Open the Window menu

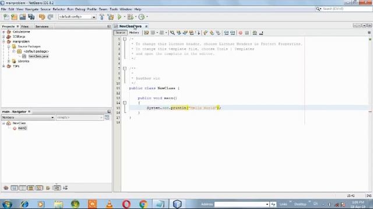126,9
